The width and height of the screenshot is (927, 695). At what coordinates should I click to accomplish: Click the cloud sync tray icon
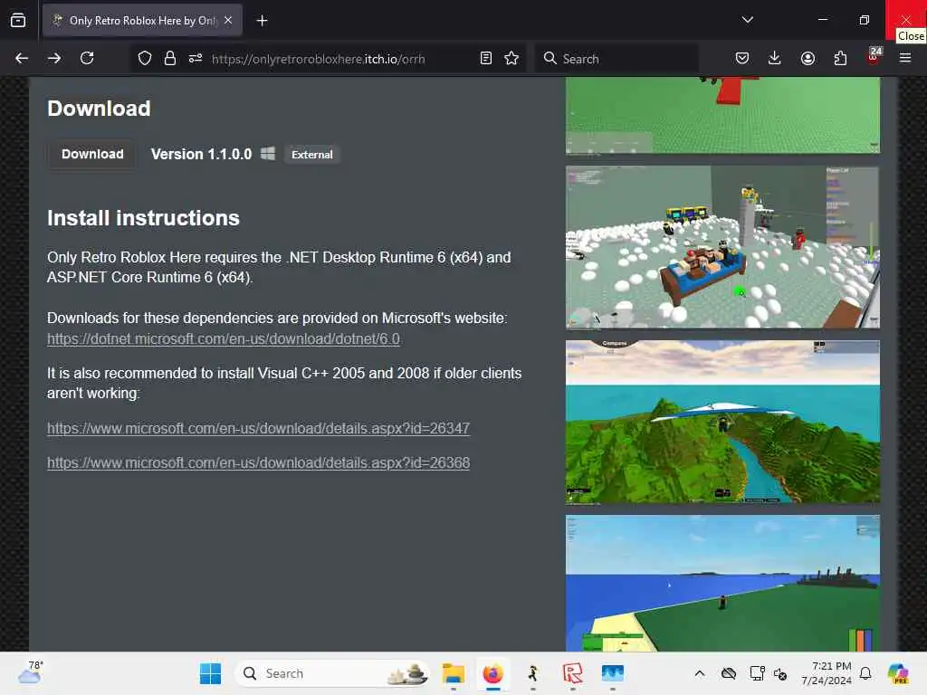click(729, 673)
